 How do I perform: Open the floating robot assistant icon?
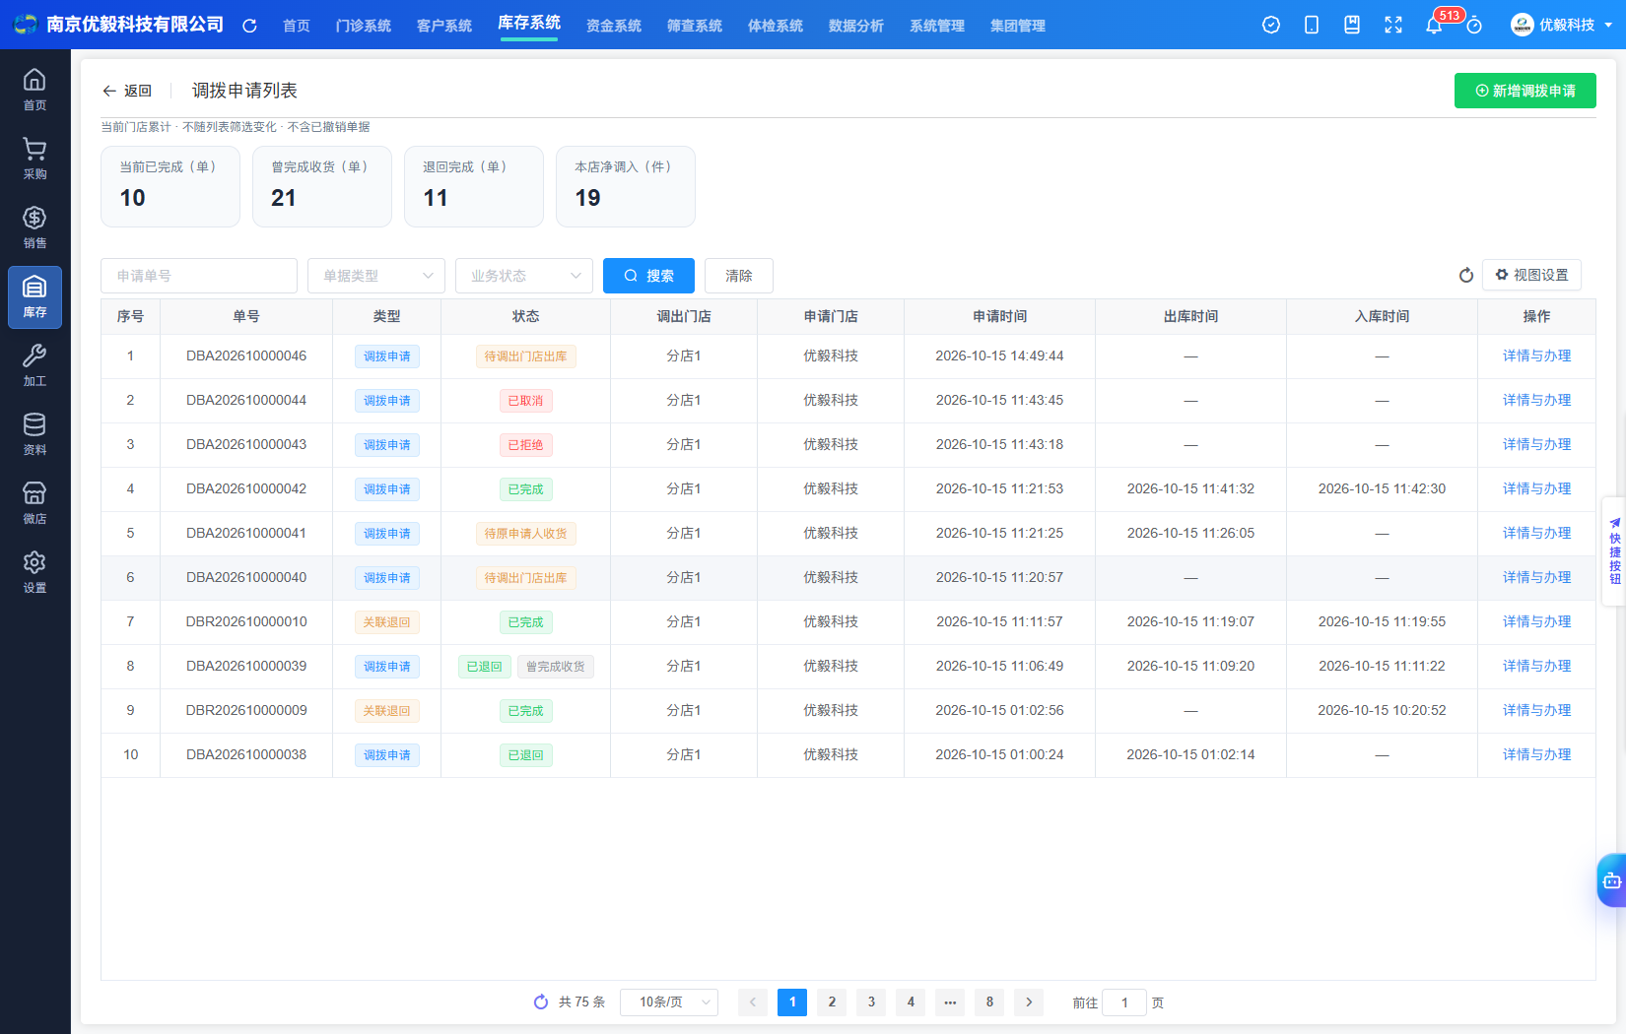click(1612, 880)
